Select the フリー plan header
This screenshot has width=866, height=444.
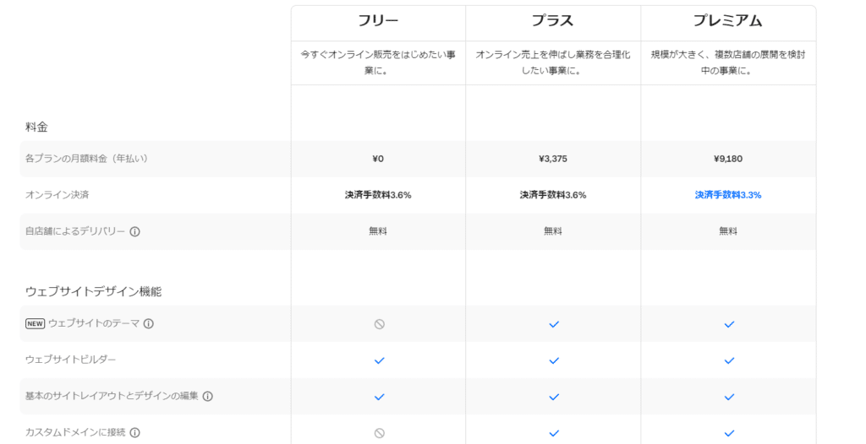[x=378, y=20]
